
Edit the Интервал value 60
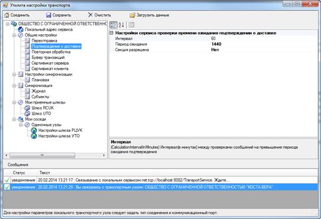pyautogui.click(x=264, y=38)
